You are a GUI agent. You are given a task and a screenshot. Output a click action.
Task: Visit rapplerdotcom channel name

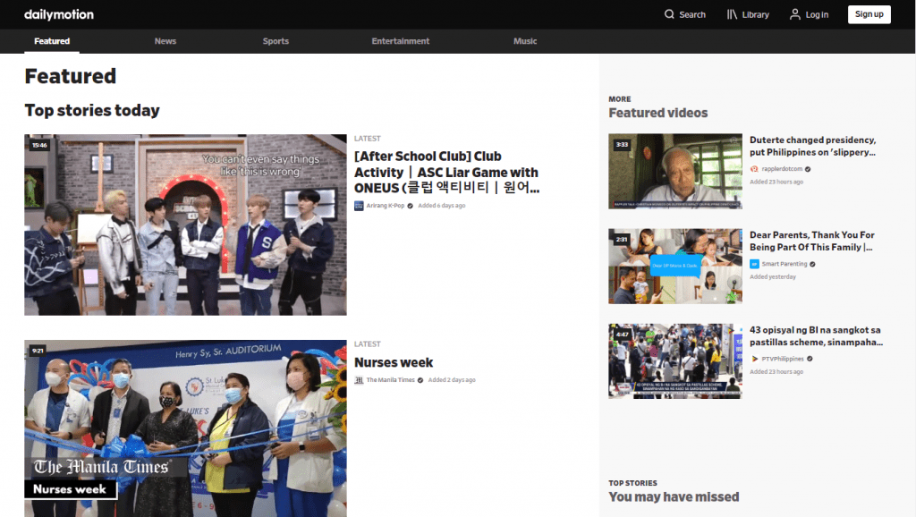tap(782, 169)
